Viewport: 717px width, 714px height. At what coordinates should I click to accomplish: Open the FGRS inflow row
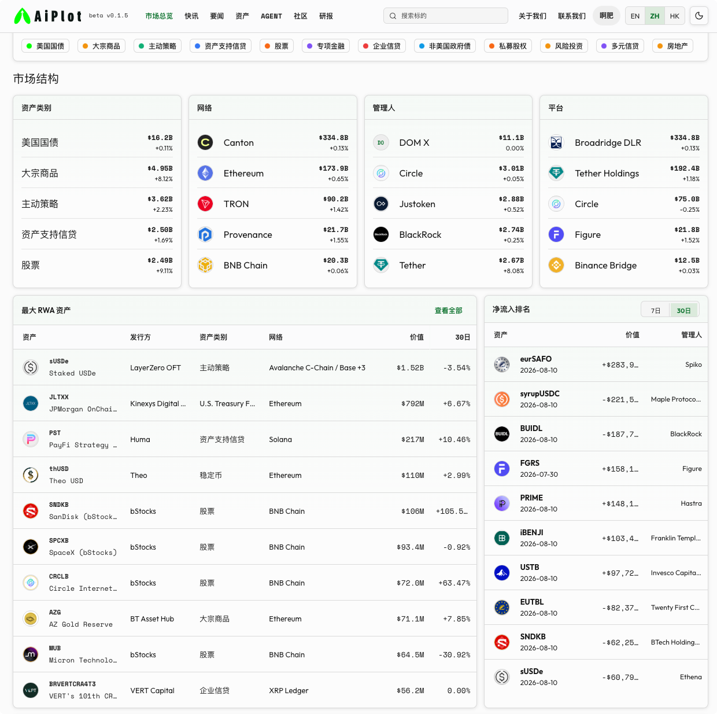[x=596, y=469]
